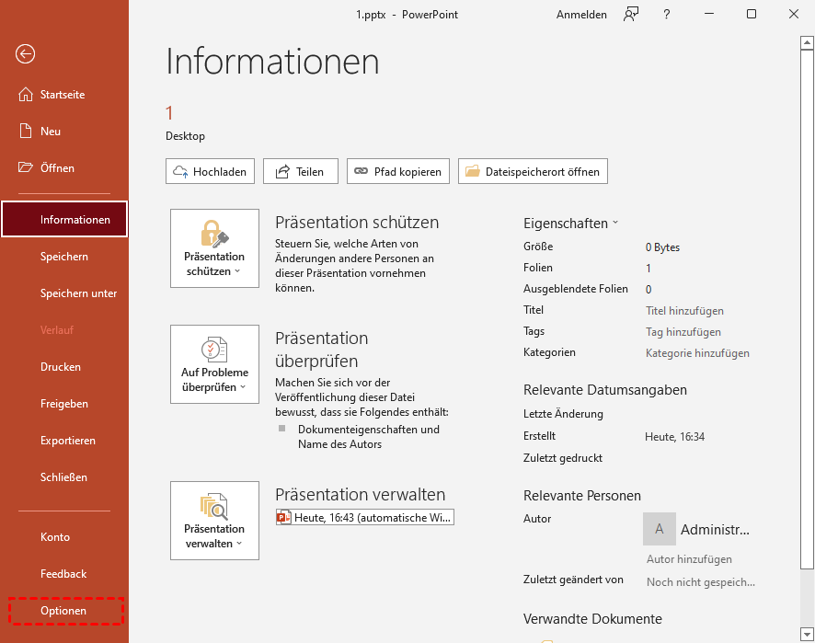Viewport: 815px width, 643px height.
Task: Click the scrollbar down arrow
Action: pyautogui.click(x=807, y=634)
